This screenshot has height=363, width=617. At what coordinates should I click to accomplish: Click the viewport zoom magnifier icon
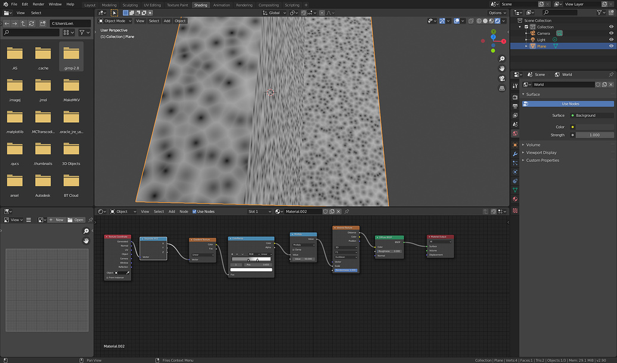pos(502,59)
